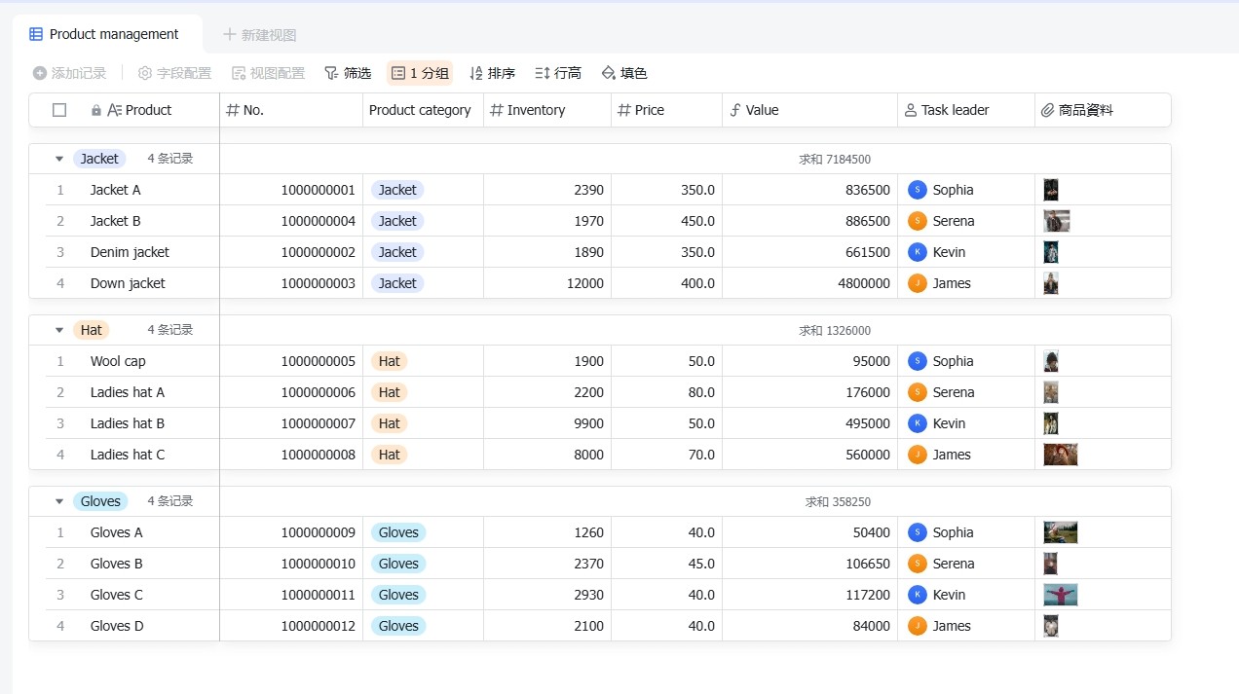Click James's avatar in Gloves D row
The height and width of the screenshot is (694, 1239).
[918, 626]
